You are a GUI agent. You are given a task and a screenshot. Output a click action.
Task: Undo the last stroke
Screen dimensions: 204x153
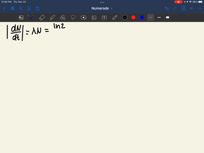[167, 8]
